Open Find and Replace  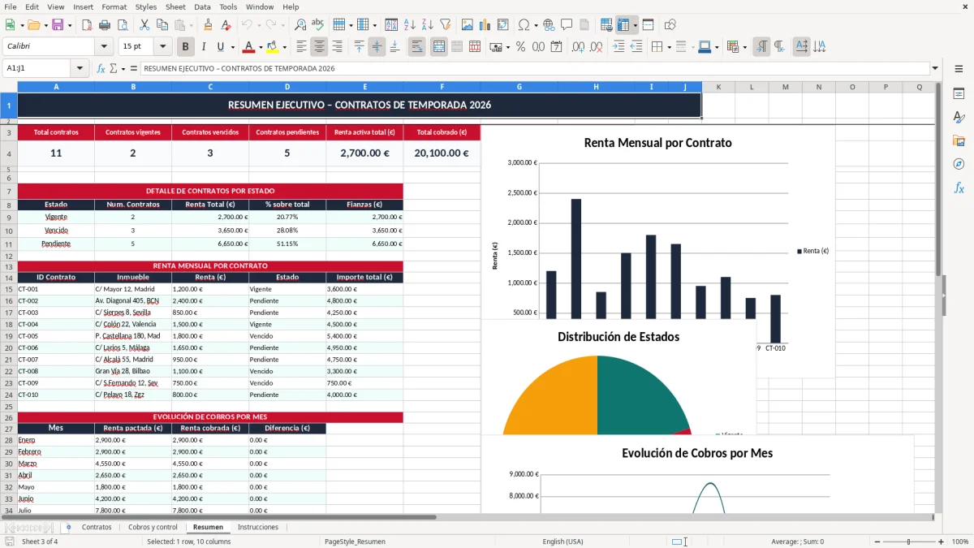(300, 25)
